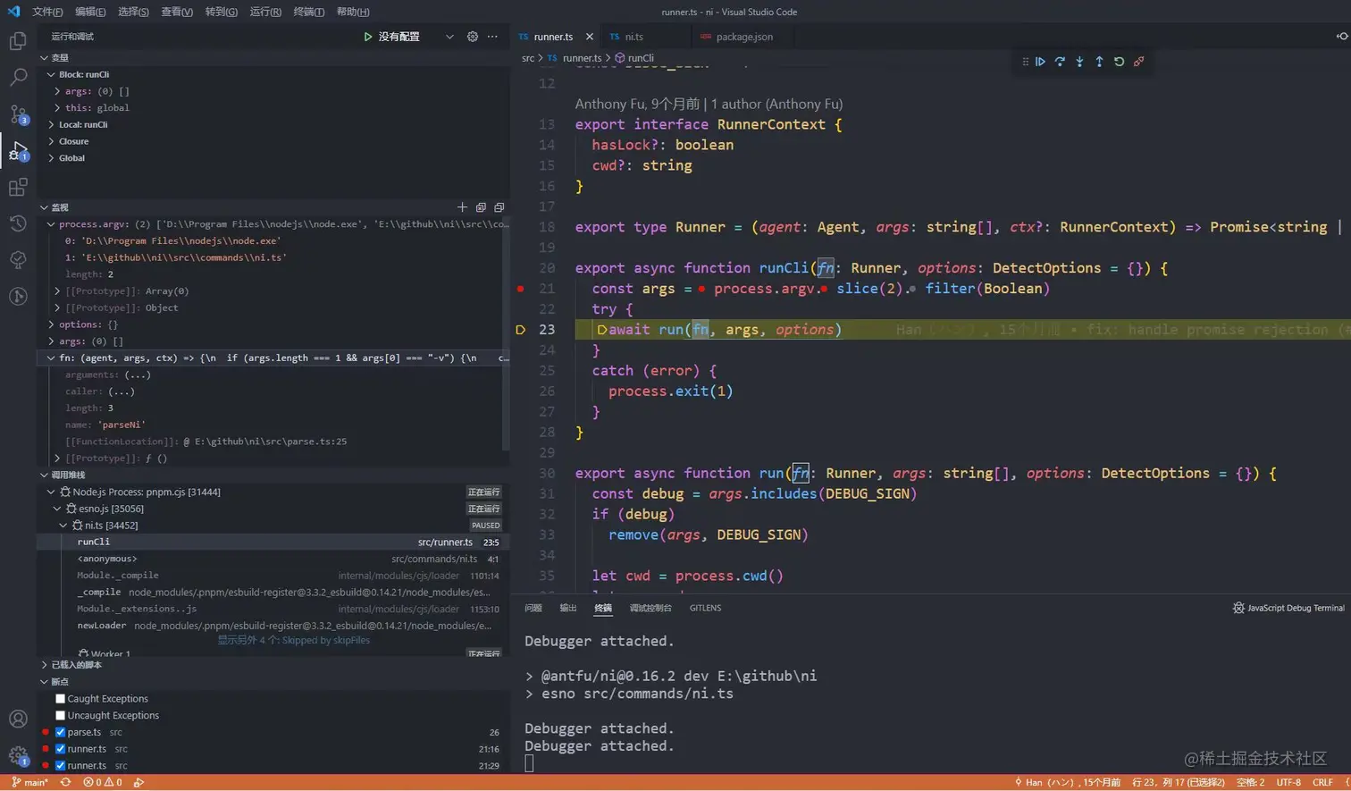The height and width of the screenshot is (791, 1351).
Task: Click CRLF line ending in status bar
Action: pyautogui.click(x=1322, y=782)
